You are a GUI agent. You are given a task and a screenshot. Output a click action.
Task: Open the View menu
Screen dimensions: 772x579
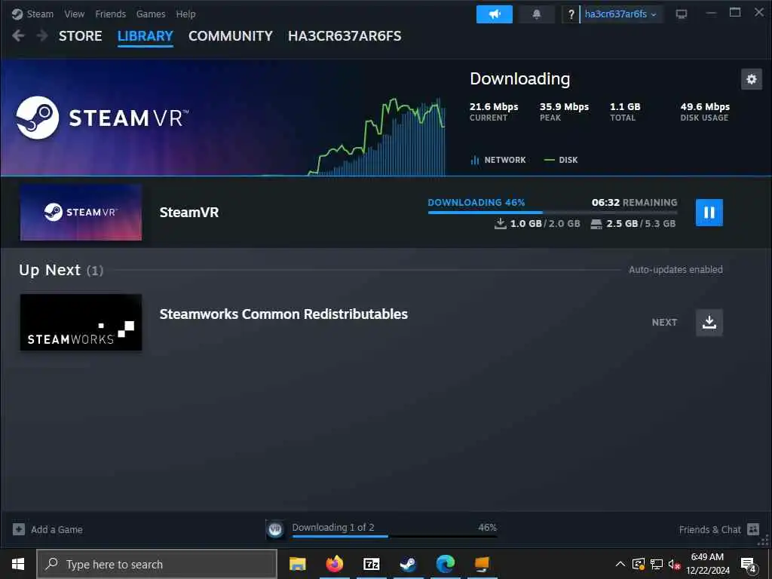coord(75,14)
